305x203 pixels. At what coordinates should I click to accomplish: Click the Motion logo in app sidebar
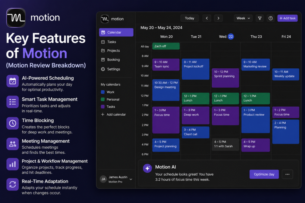pyautogui.click(x=105, y=19)
